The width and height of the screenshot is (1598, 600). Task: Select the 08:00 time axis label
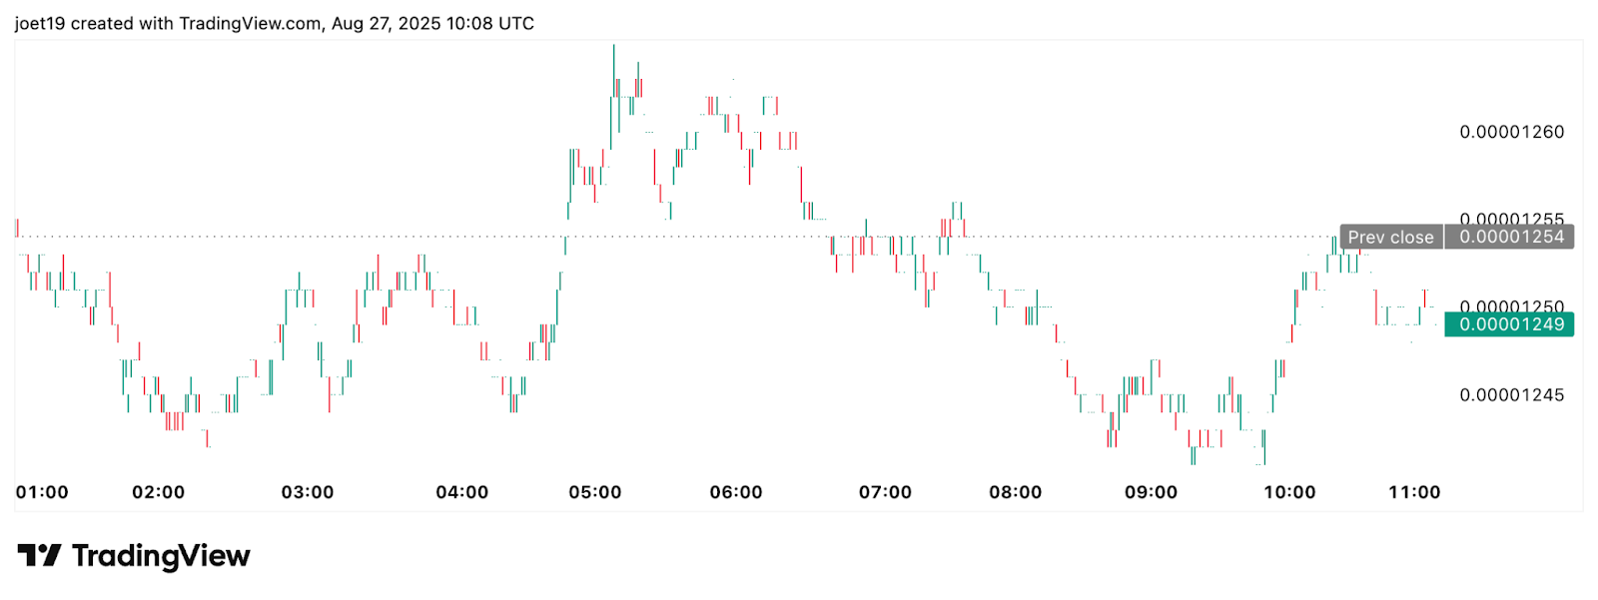point(1016,492)
